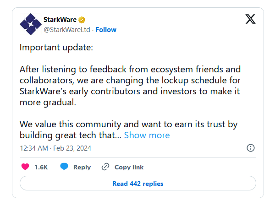Open the StarkWare display name link
Screen dimensions: 275x206
(60, 20)
